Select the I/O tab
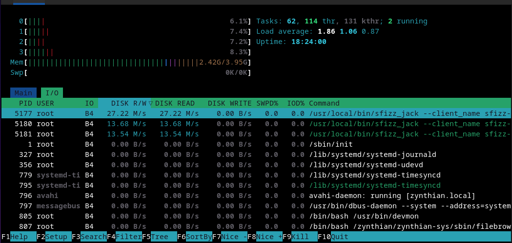This screenshot has width=512, height=243. [51, 93]
